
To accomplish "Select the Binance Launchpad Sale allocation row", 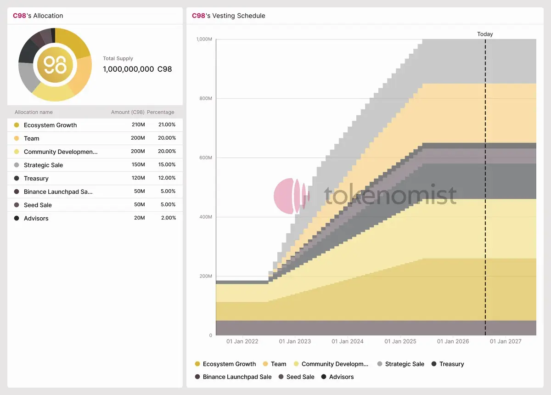I will 95,192.
